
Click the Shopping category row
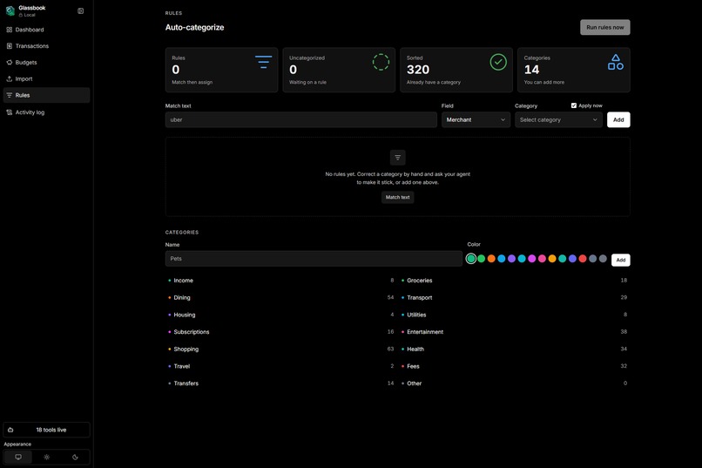tap(280, 349)
